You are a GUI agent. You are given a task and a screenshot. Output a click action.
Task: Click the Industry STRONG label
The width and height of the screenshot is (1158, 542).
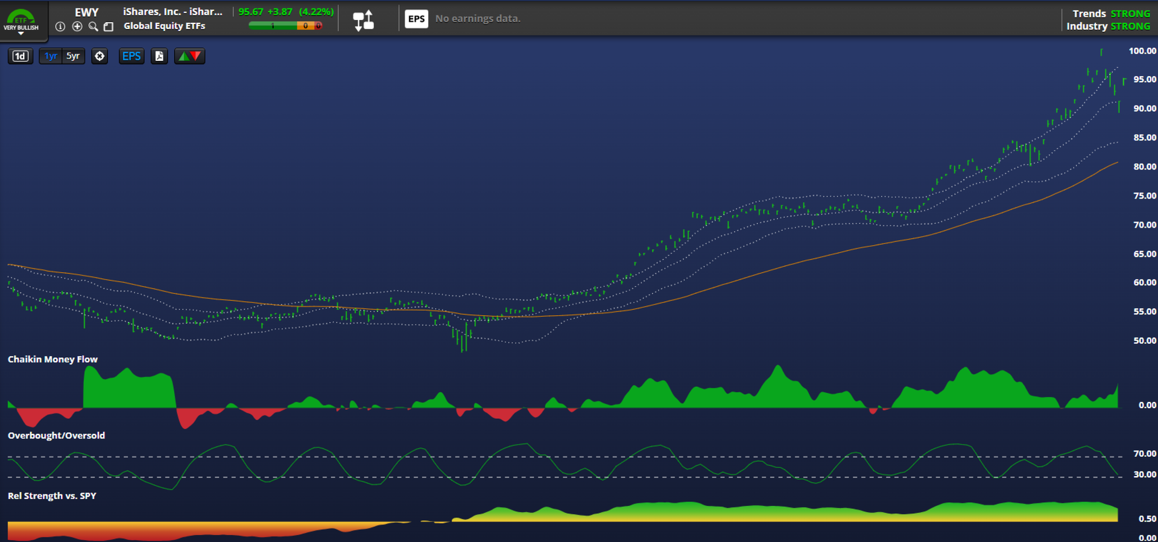[1108, 27]
